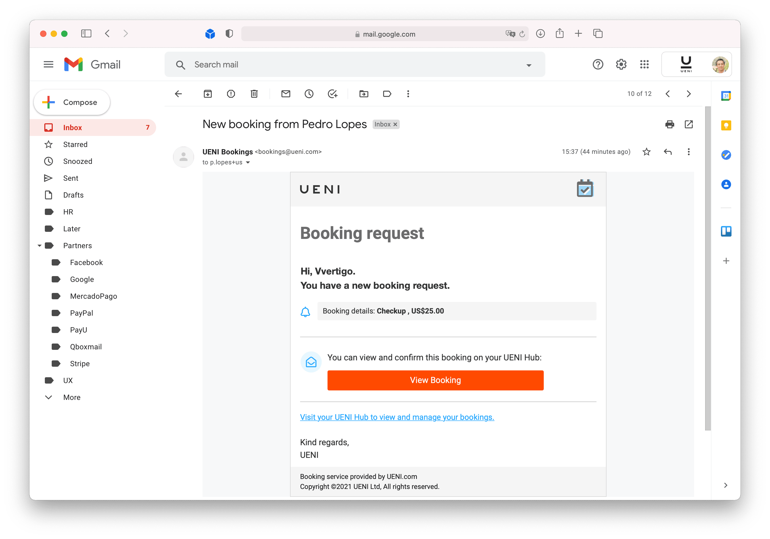Open new Safari tab plus

578,33
